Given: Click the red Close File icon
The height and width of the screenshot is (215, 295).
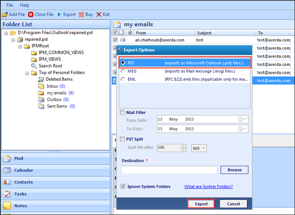Looking at the screenshot, I should [31, 15].
